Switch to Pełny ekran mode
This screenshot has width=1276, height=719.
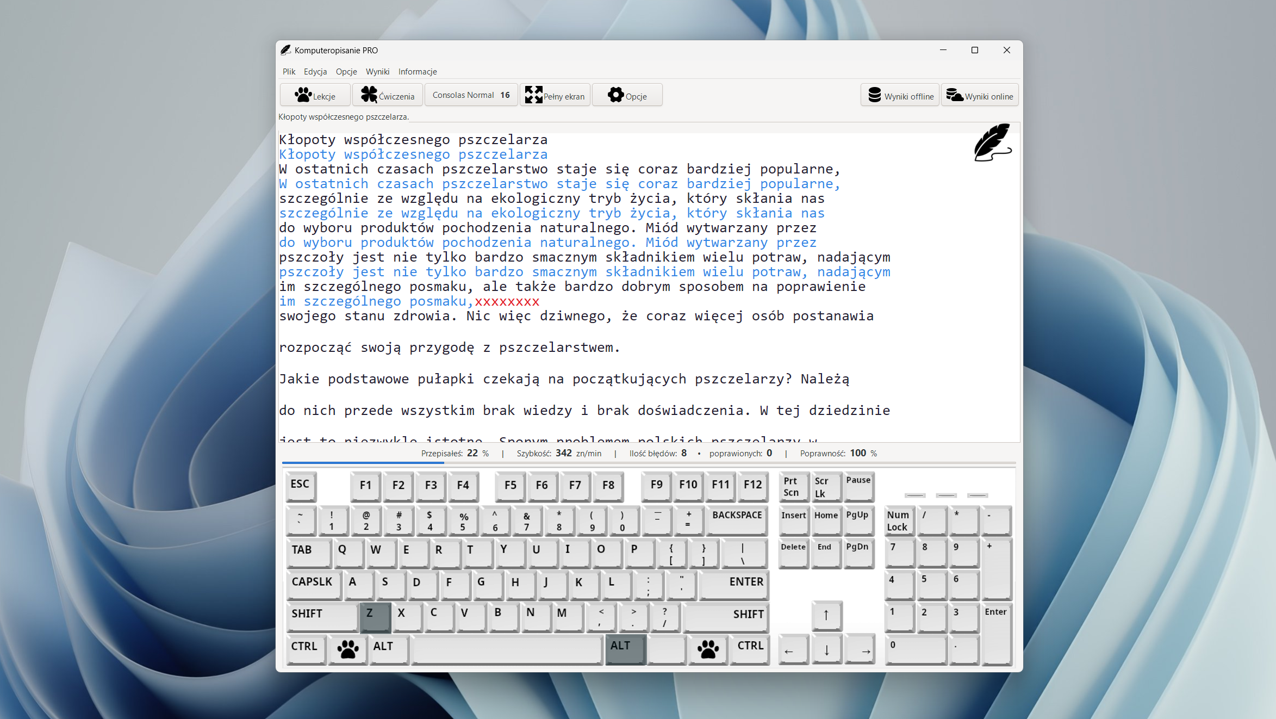click(x=555, y=95)
